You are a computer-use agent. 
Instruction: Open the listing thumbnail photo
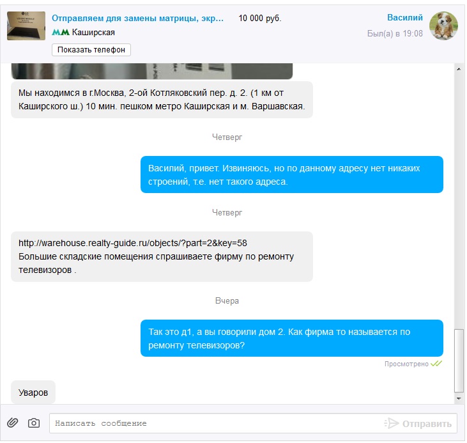point(26,26)
